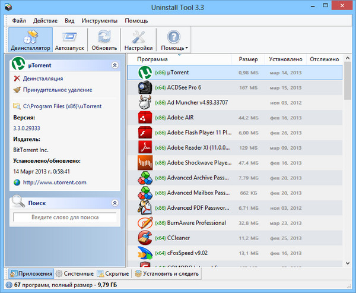Click the Принудительное удаление link

tap(58, 90)
